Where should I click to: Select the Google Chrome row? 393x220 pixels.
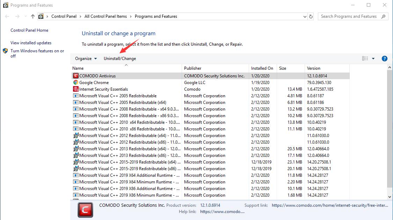point(211,82)
